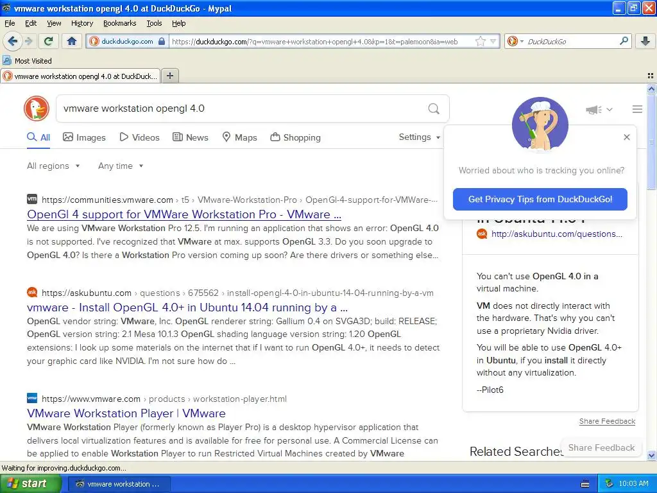Image resolution: width=657 pixels, height=493 pixels.
Task: Click the padlock site security icon
Action: pyautogui.click(x=162, y=41)
